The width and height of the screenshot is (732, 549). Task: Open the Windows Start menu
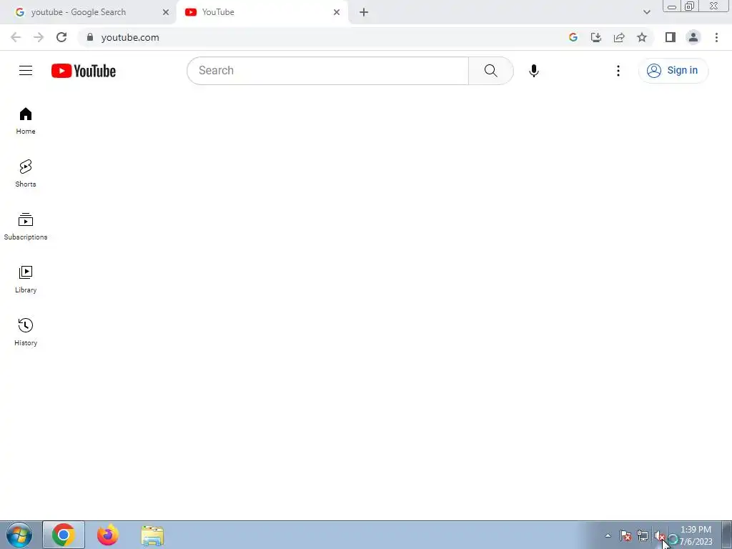[19, 535]
